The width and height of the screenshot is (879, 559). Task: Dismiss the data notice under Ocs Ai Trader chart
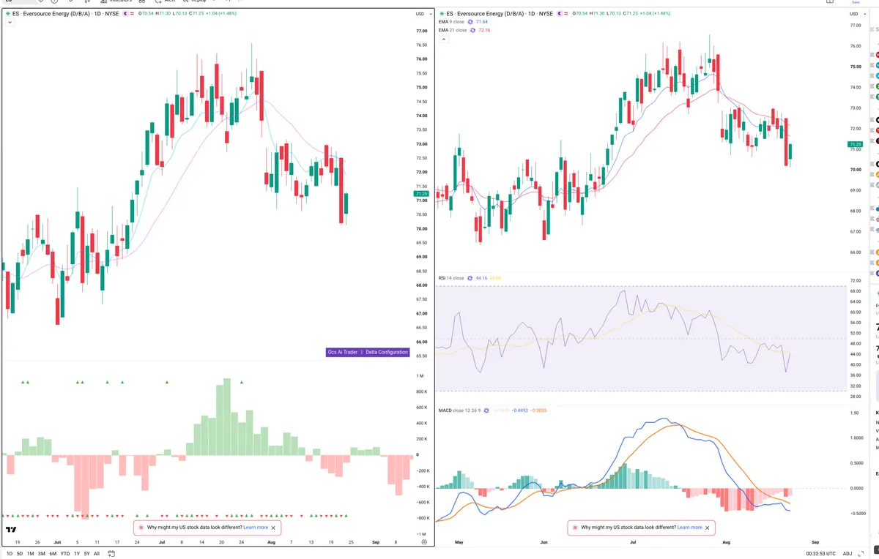273,528
